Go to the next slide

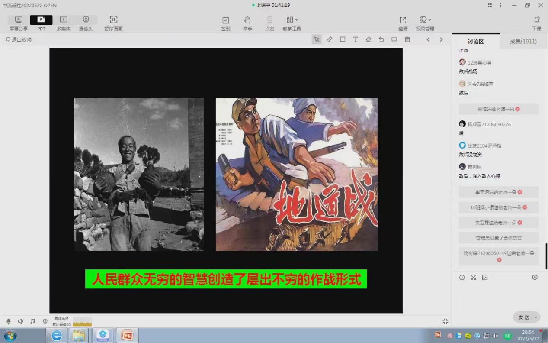click(441, 39)
